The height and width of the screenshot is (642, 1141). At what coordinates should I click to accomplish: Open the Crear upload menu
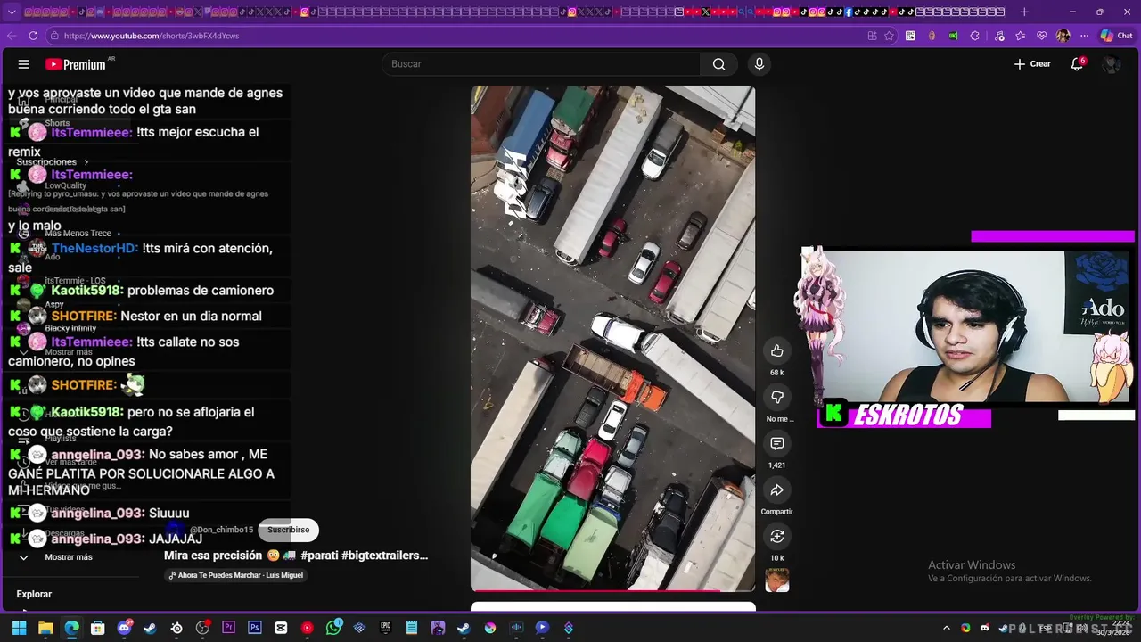1032,64
